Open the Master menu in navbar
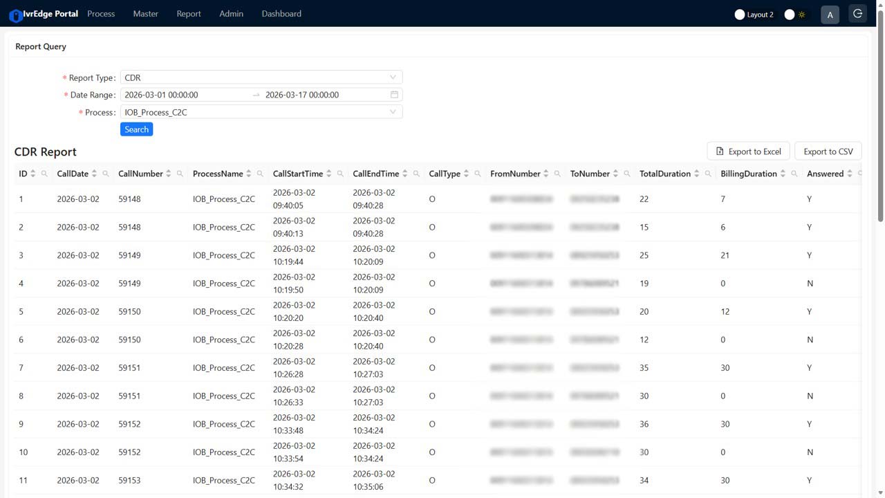The image size is (885, 498). point(145,14)
